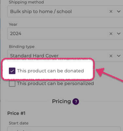Viewport: 123px width, 131px height.
Task: Click the 'This product can be donated' label
Action: (x=50, y=71)
